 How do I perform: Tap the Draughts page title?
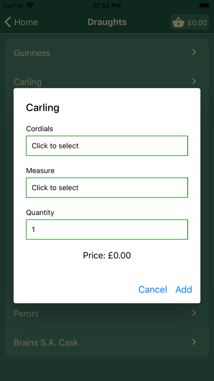[107, 22]
